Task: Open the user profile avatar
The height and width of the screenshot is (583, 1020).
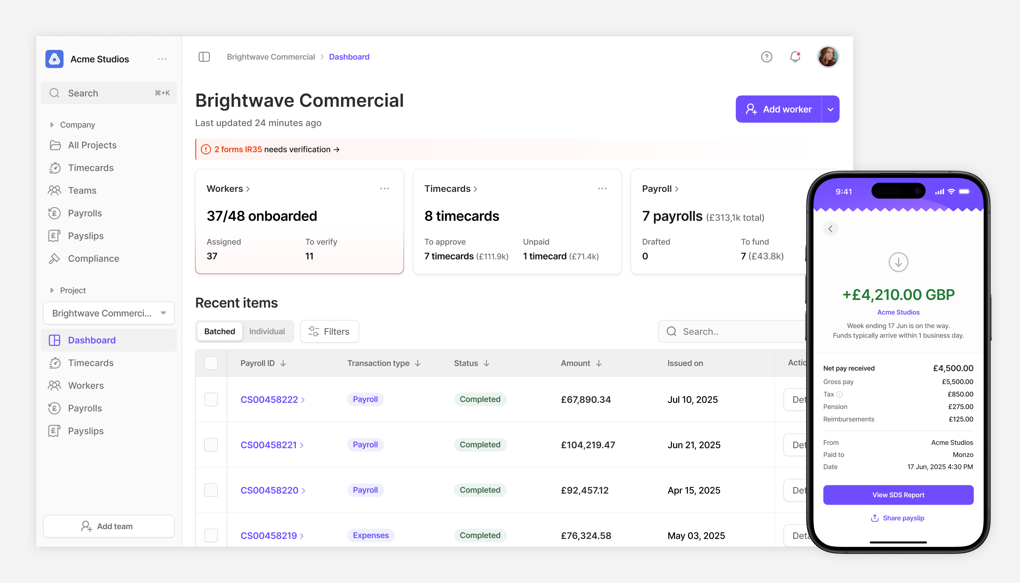Action: click(828, 57)
